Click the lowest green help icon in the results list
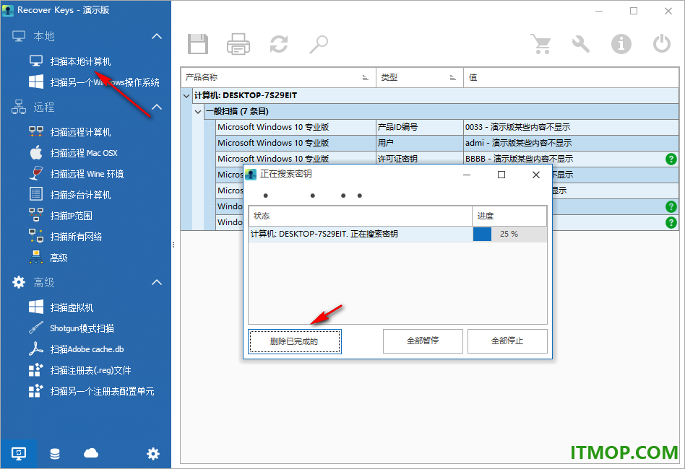This screenshot has width=685, height=469. (671, 222)
